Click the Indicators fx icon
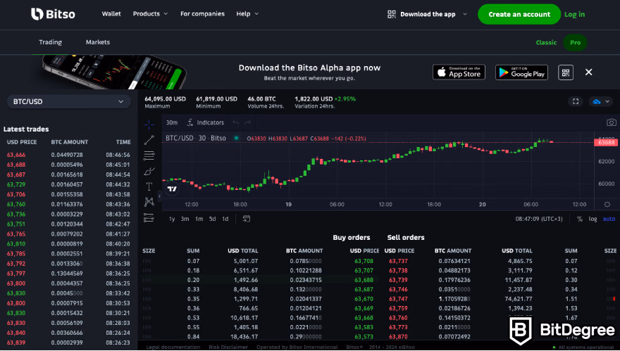Image resolution: width=620 pixels, height=351 pixels. [190, 123]
